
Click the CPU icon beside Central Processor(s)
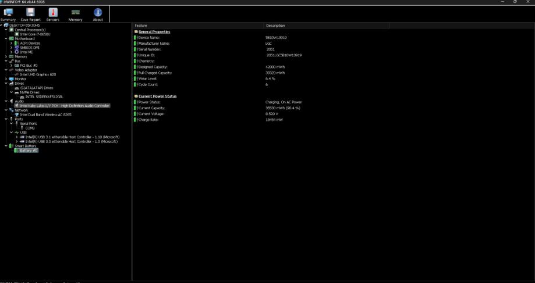click(12, 30)
